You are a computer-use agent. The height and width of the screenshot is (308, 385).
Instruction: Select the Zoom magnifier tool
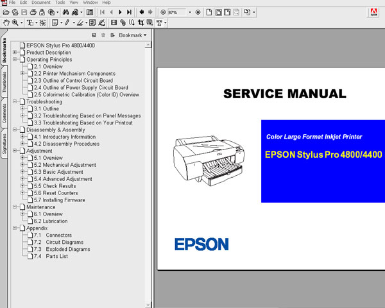(x=15, y=23)
